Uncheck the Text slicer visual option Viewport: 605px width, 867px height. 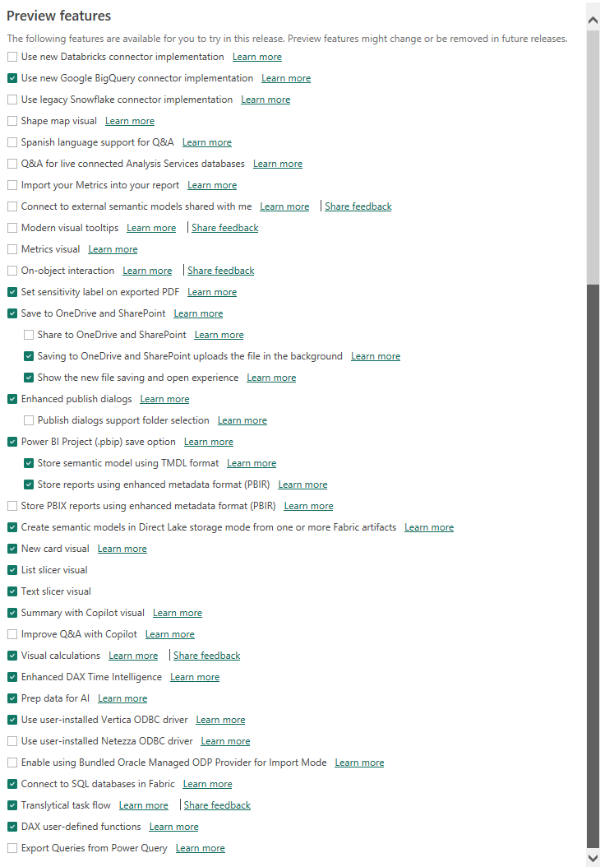[12, 591]
